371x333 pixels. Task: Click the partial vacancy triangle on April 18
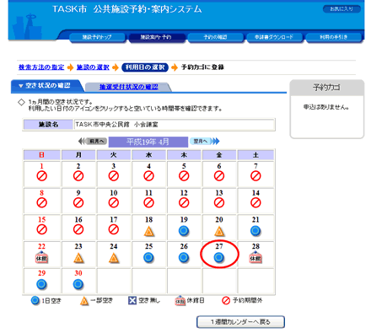pos(148,231)
